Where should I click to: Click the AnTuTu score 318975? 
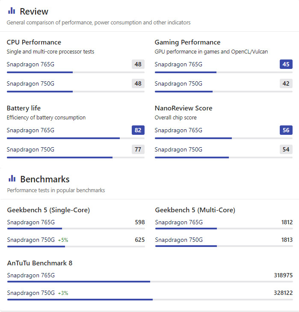283,275
